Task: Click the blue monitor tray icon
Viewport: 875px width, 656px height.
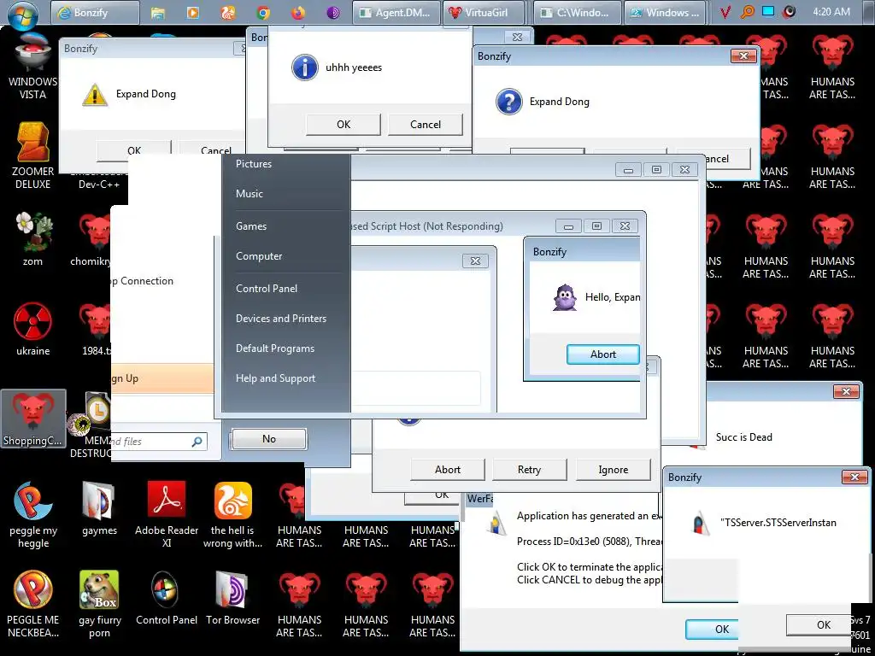Action: coord(768,11)
